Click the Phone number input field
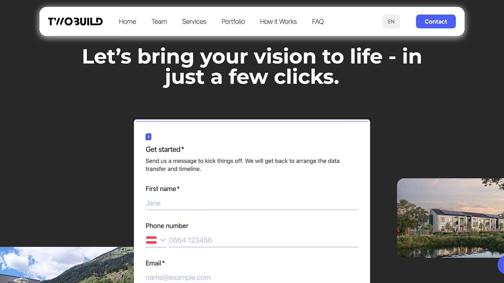This screenshot has width=504, height=283. pos(264,240)
